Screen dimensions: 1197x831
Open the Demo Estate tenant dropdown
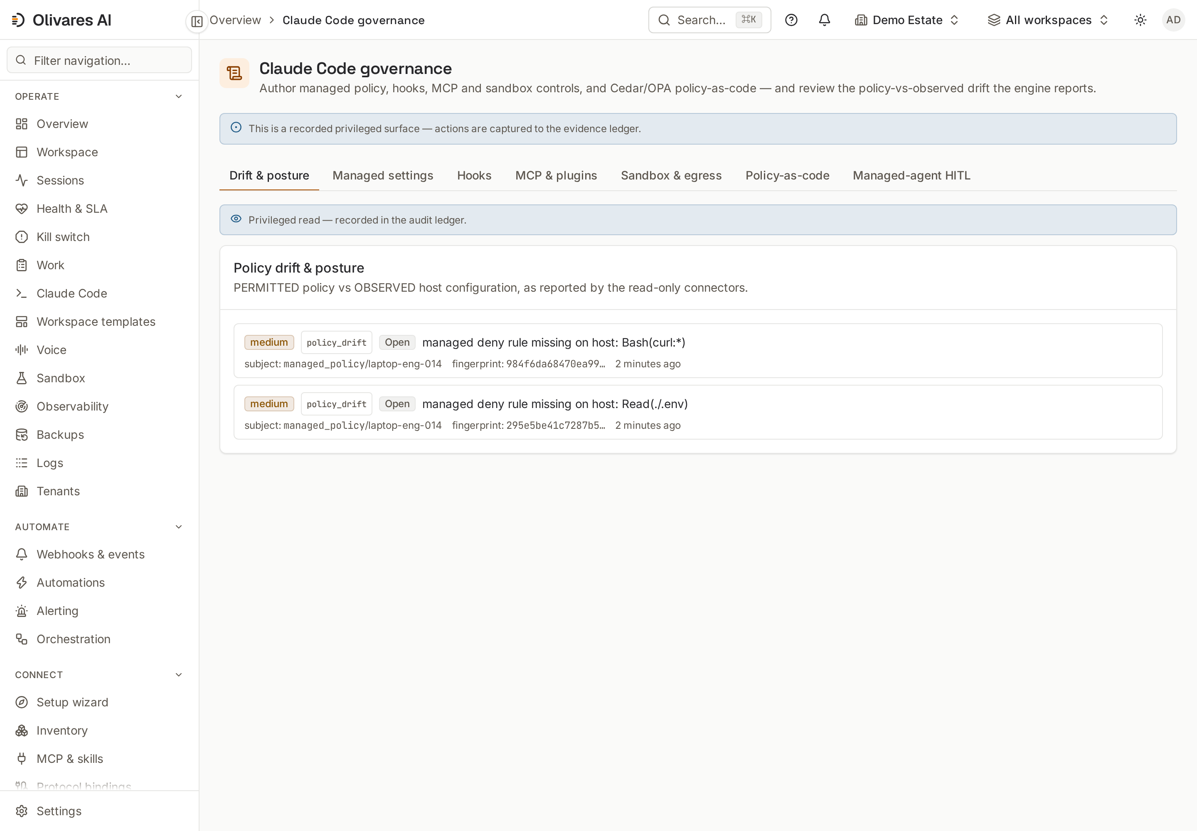pyautogui.click(x=907, y=20)
